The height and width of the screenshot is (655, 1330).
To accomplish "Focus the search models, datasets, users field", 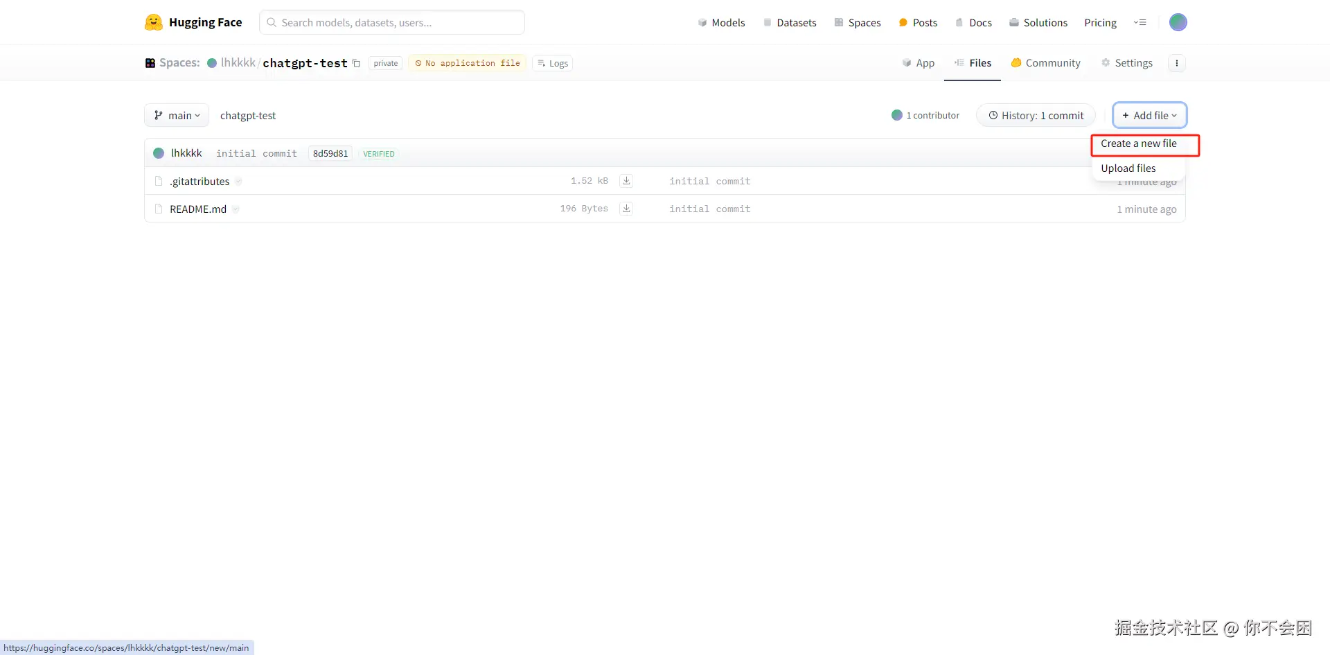I will point(392,22).
